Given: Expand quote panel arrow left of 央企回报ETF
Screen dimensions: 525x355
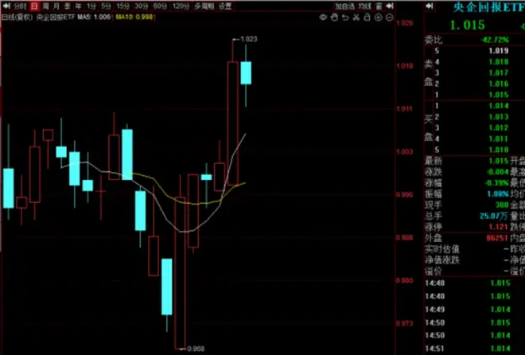Looking at the screenshot, I should point(429,6).
